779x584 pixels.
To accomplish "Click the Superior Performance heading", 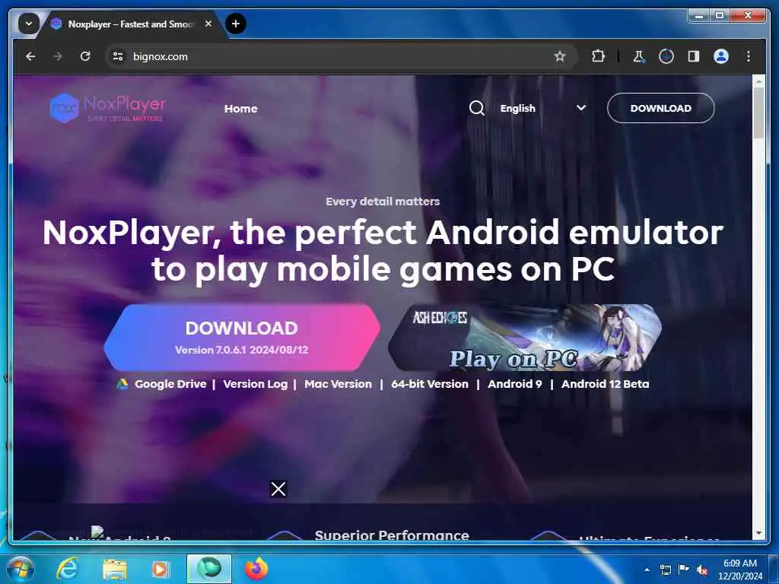I will (x=392, y=535).
